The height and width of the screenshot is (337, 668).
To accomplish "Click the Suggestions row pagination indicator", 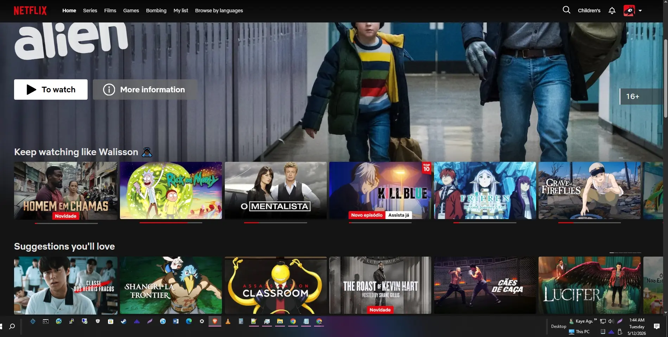I will coord(625,252).
